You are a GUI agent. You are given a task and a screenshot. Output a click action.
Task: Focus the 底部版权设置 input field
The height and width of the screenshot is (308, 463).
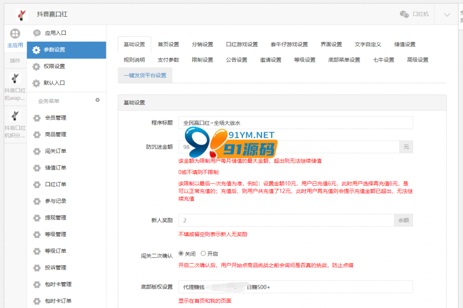296,287
